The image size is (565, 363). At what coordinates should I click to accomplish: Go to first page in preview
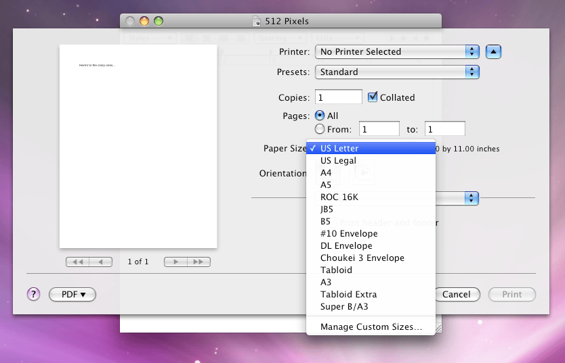(x=77, y=262)
